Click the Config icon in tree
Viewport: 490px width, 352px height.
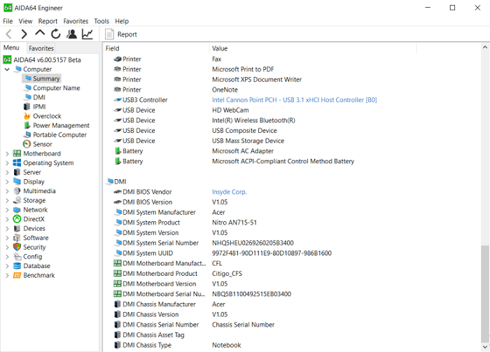[17, 257]
